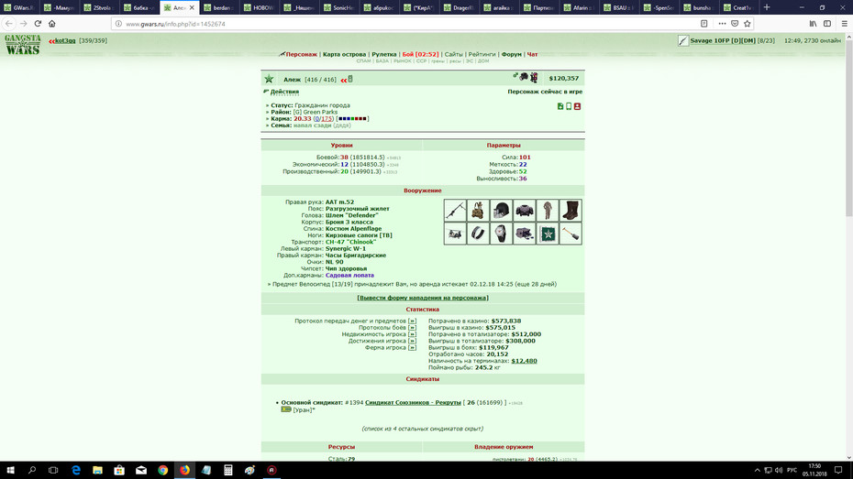The image size is (853, 479).
Task: Open the Персонаж menu item
Action: pos(302,54)
